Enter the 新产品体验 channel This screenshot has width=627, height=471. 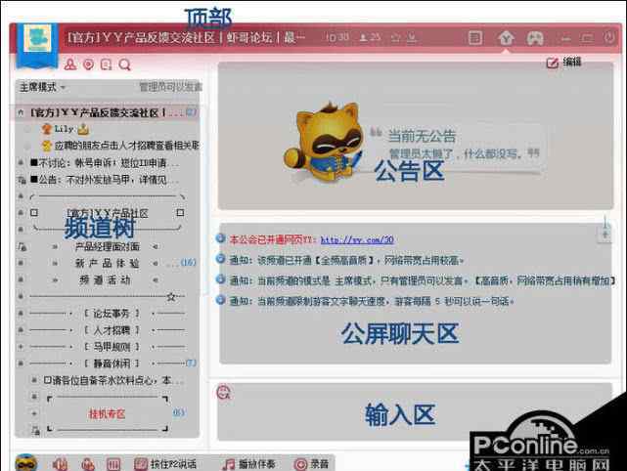[x=108, y=263]
